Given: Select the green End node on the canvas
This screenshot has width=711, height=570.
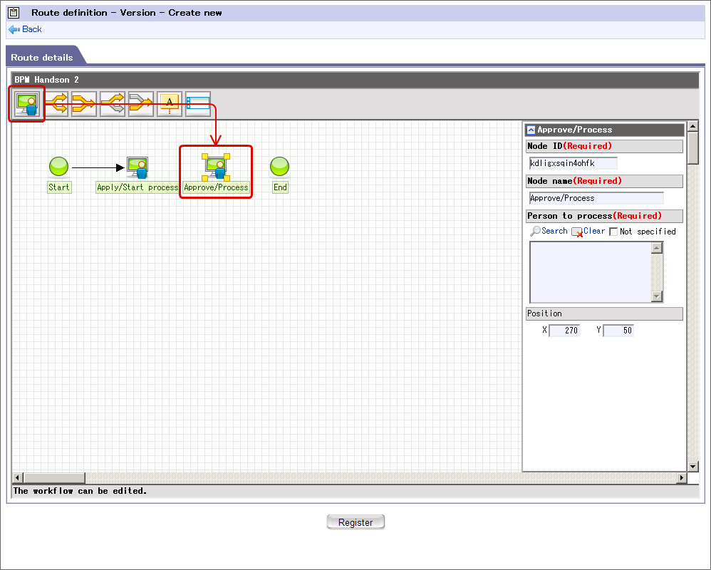Looking at the screenshot, I should coord(279,167).
